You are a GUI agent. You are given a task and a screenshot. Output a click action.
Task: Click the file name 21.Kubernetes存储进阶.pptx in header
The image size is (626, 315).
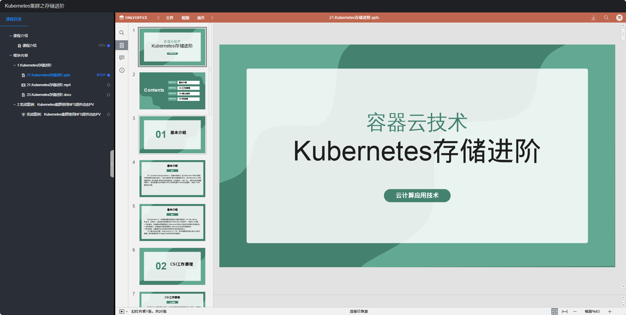point(354,18)
